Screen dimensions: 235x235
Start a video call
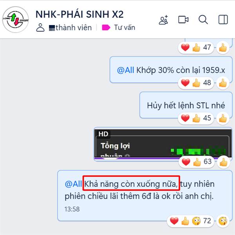183,20
